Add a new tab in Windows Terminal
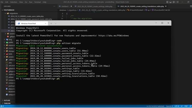The image size is (192, 108). point(51,23)
